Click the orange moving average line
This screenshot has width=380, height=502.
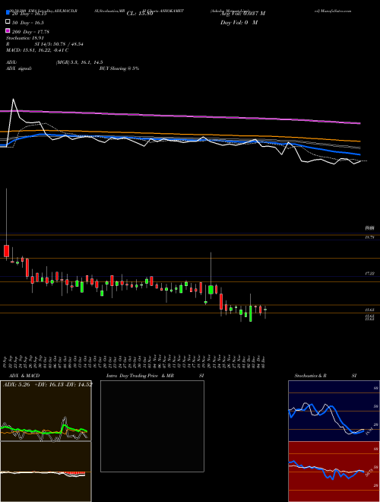coord(180,135)
